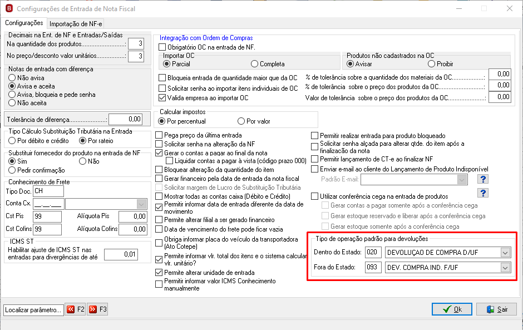Click Localizar parâmetro button

(x=33, y=309)
